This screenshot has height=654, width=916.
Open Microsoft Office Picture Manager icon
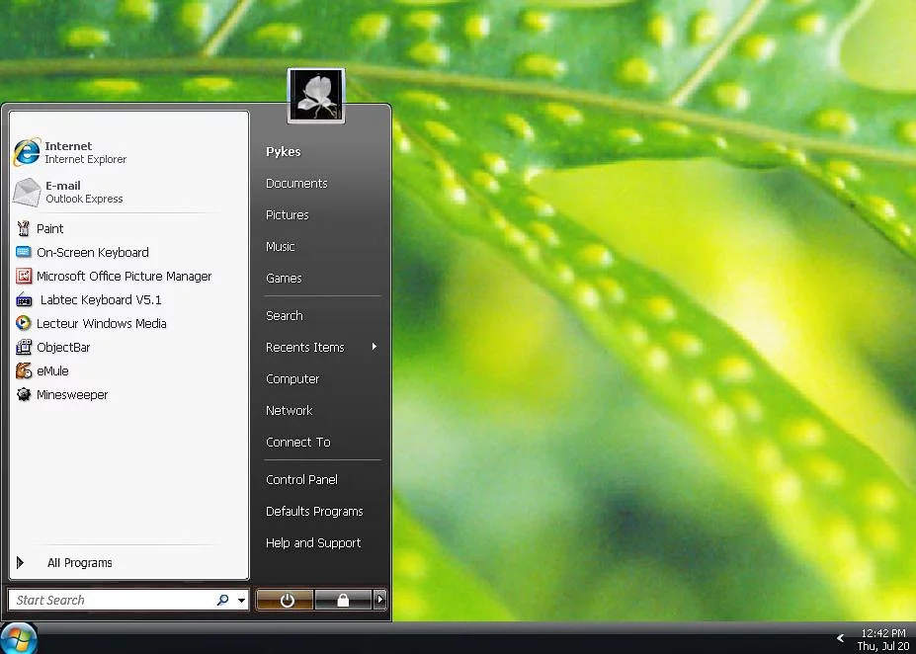25,277
